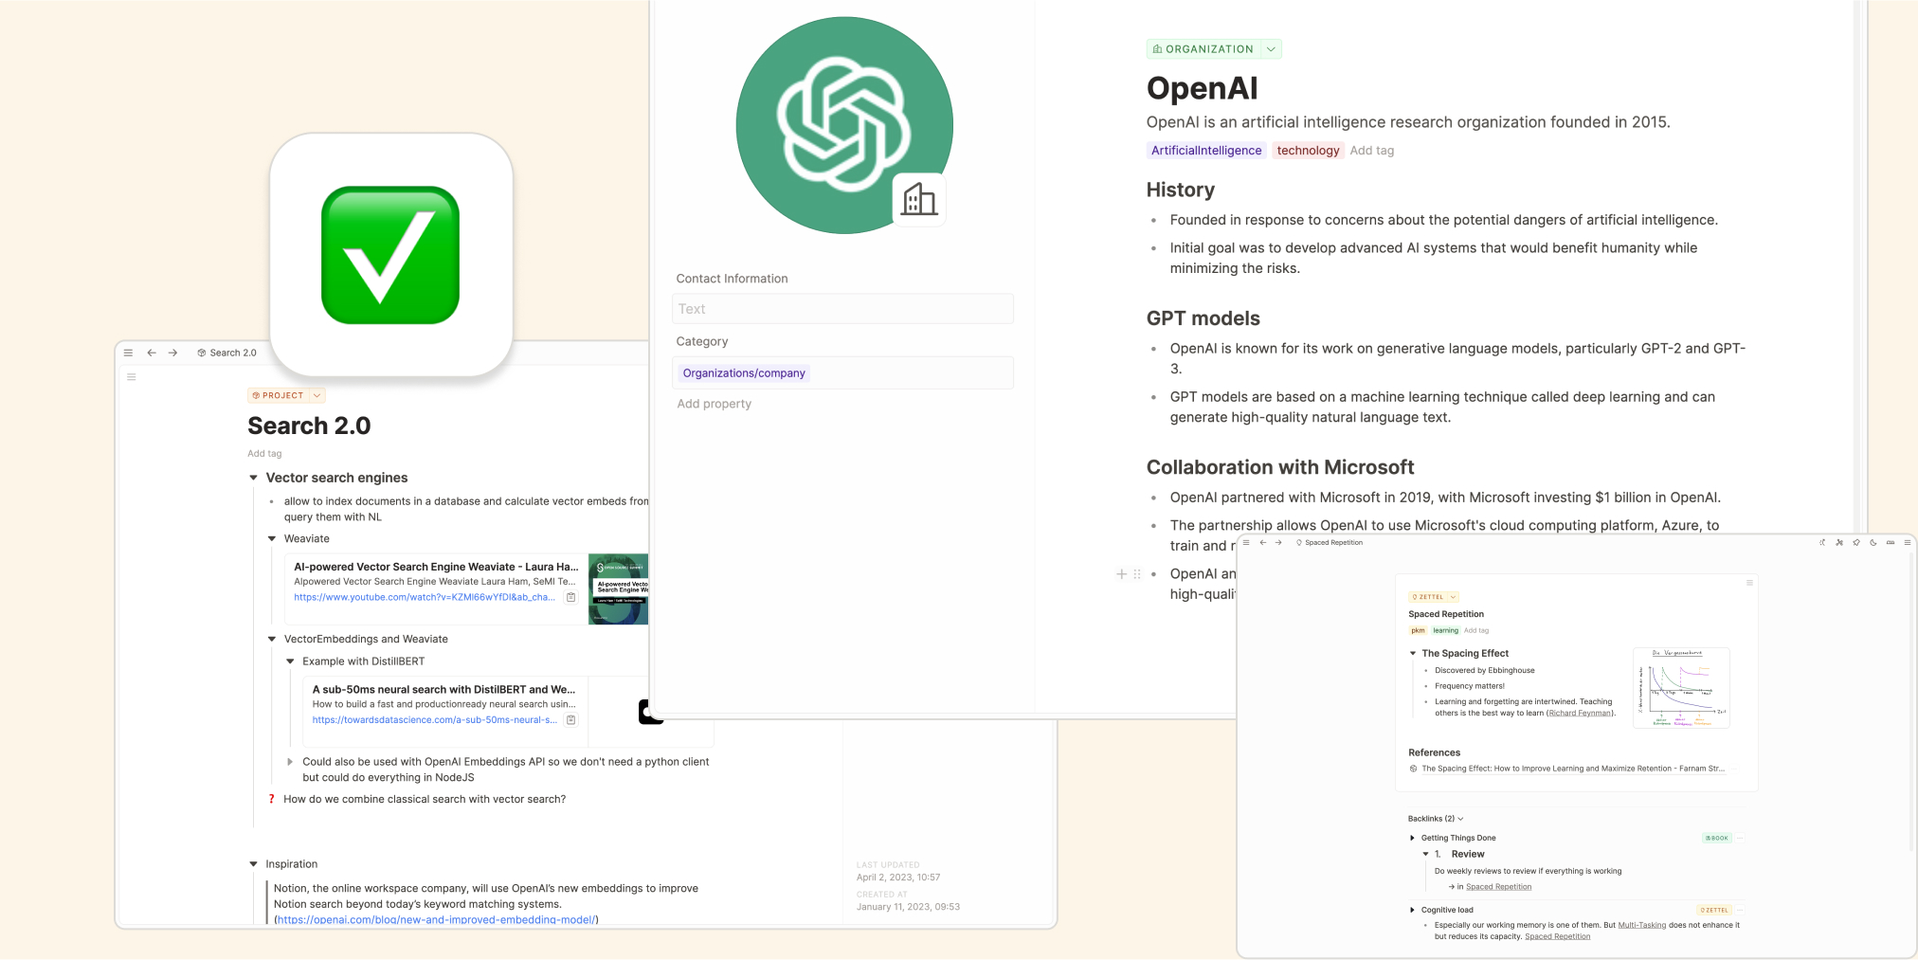1918x960 pixels.
Task: Copy the towardsdatascience link via clipboard icon
Action: click(571, 720)
